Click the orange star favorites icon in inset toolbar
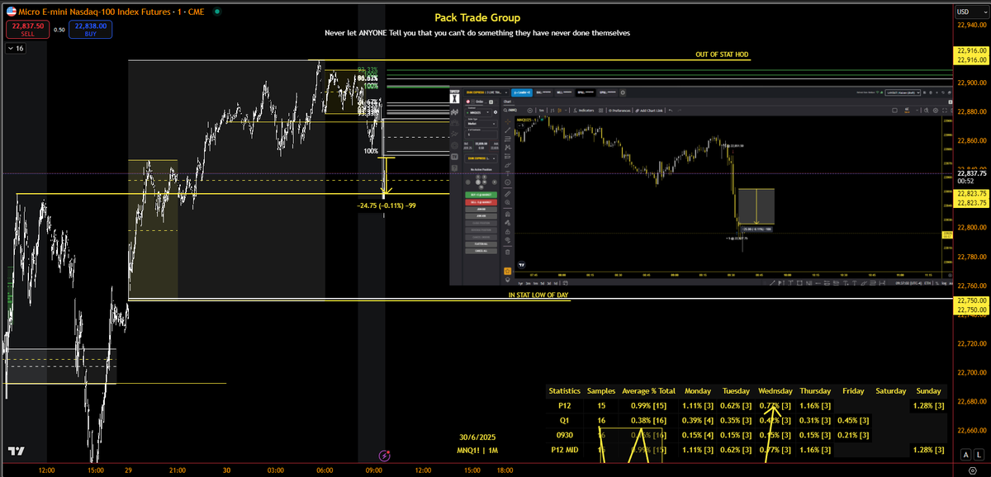 pos(507,271)
